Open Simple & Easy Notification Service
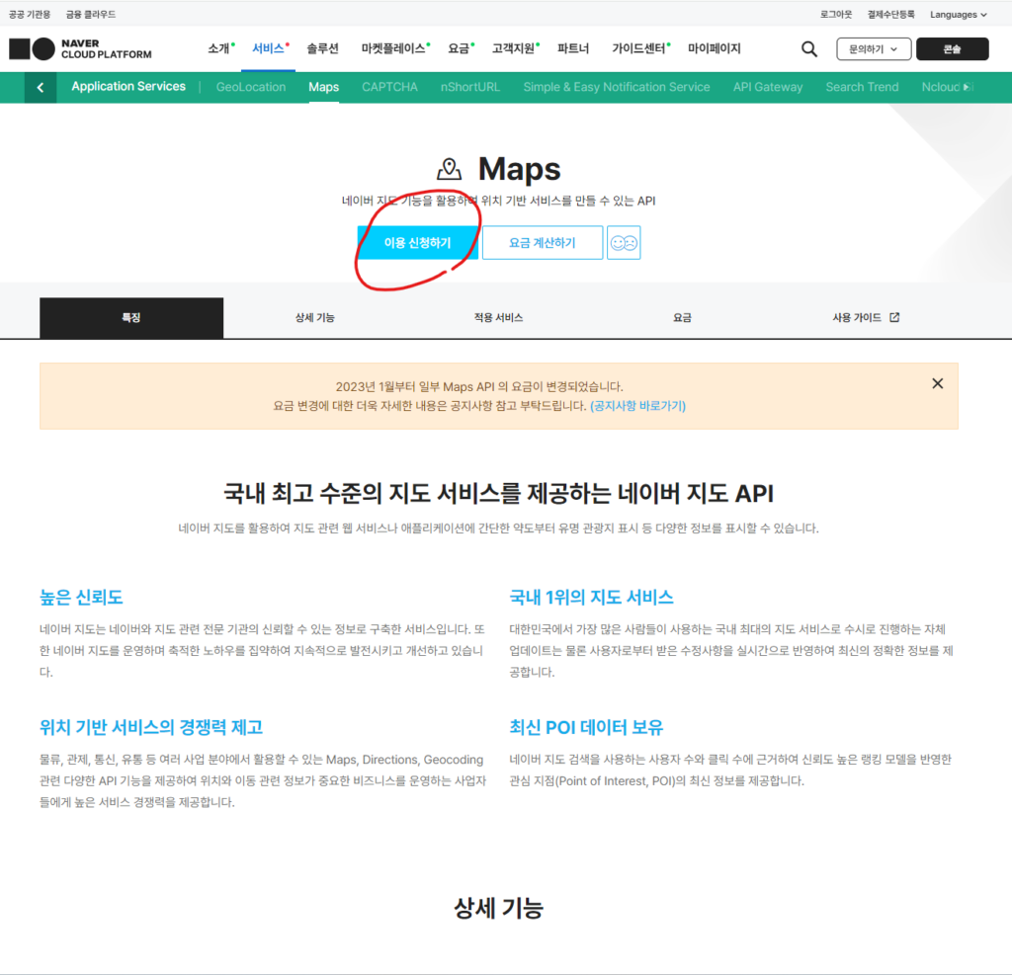This screenshot has height=975, width=1012. 617,87
